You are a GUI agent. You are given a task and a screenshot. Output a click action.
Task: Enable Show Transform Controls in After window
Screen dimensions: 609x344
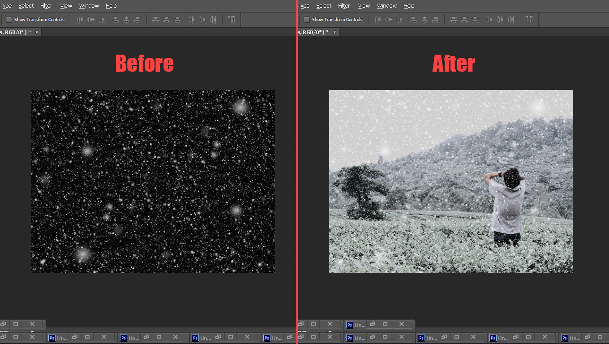(307, 20)
